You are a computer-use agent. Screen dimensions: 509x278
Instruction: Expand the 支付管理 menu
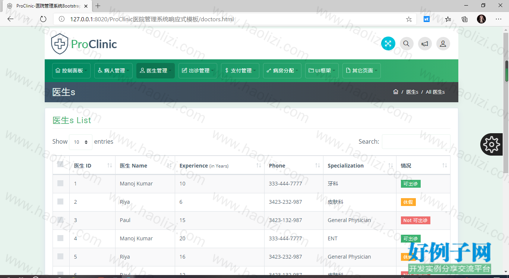click(240, 71)
